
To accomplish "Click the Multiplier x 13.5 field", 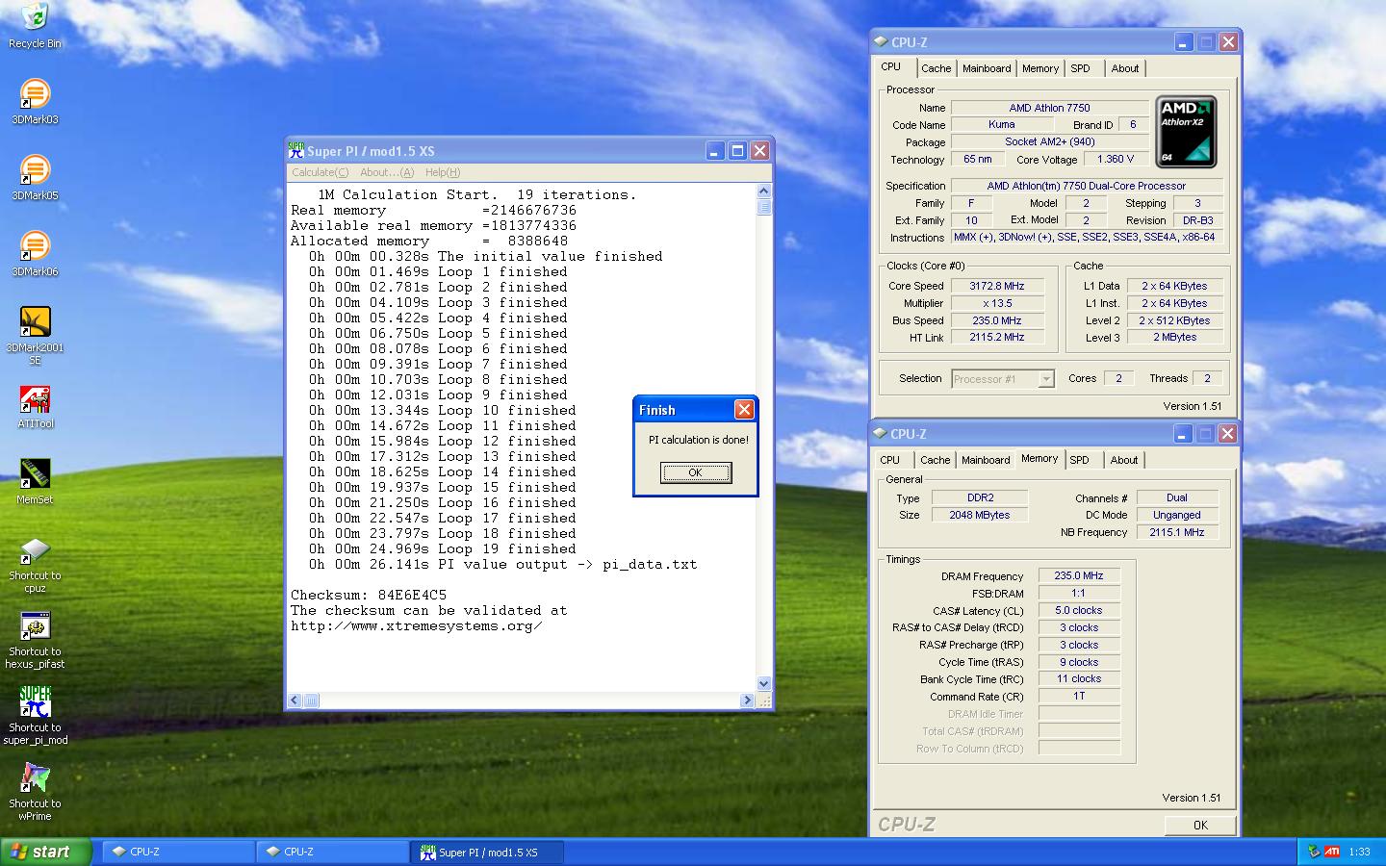I will 997,303.
